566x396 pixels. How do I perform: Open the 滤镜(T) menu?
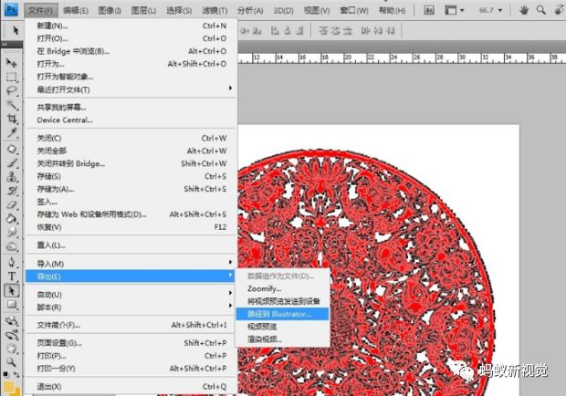tap(215, 10)
